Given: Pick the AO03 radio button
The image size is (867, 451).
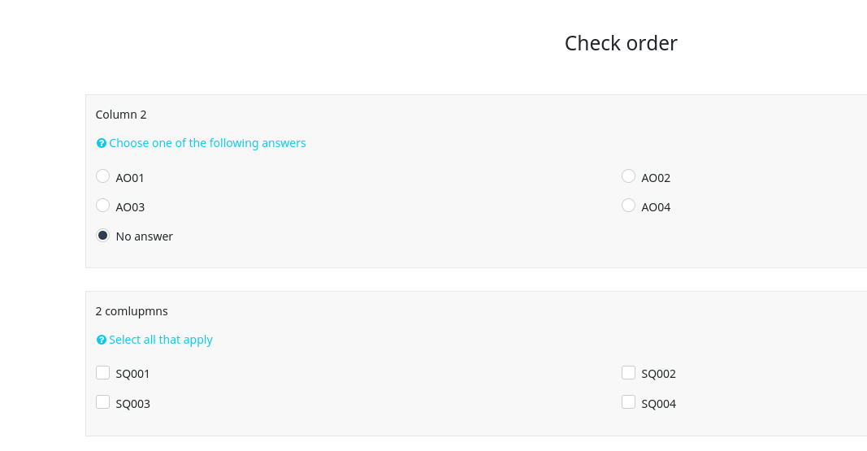Looking at the screenshot, I should click(x=102, y=206).
